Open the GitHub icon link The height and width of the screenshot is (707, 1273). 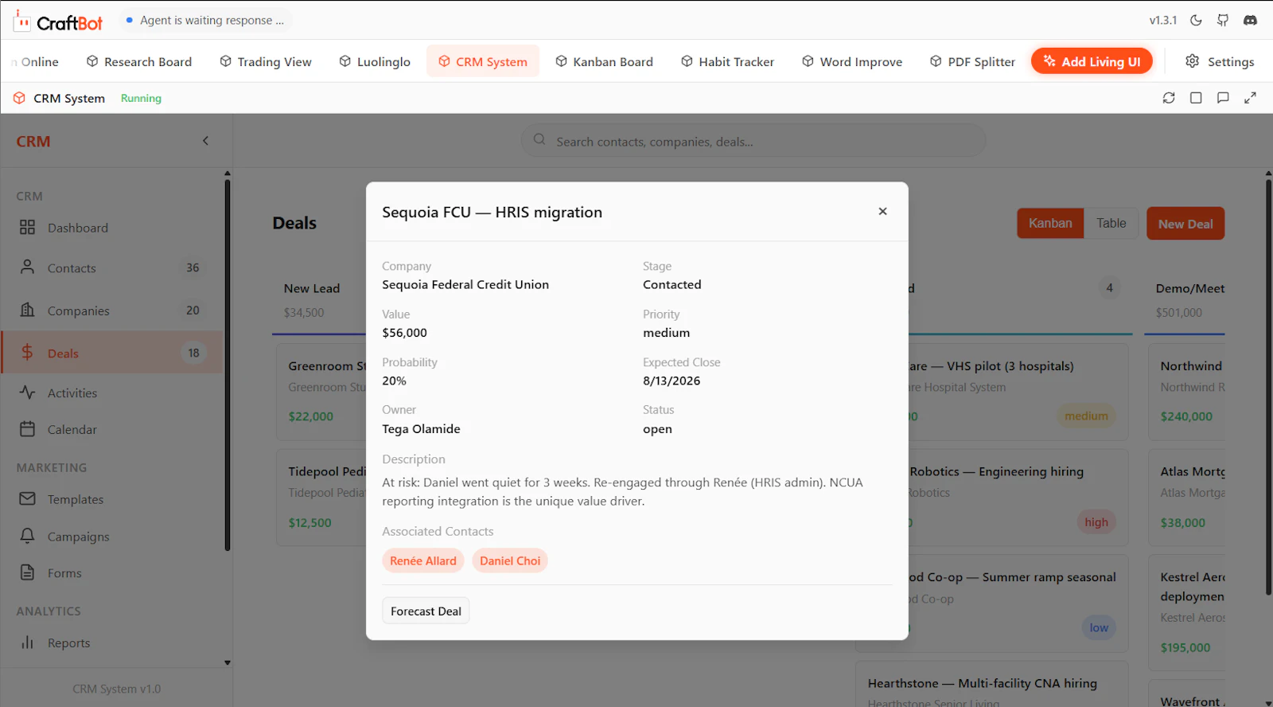click(1223, 20)
